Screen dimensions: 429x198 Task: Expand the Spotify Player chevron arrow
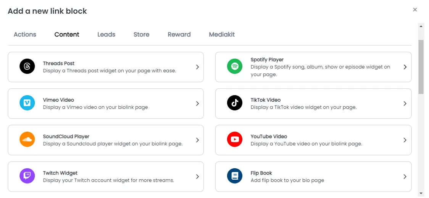[x=405, y=67]
